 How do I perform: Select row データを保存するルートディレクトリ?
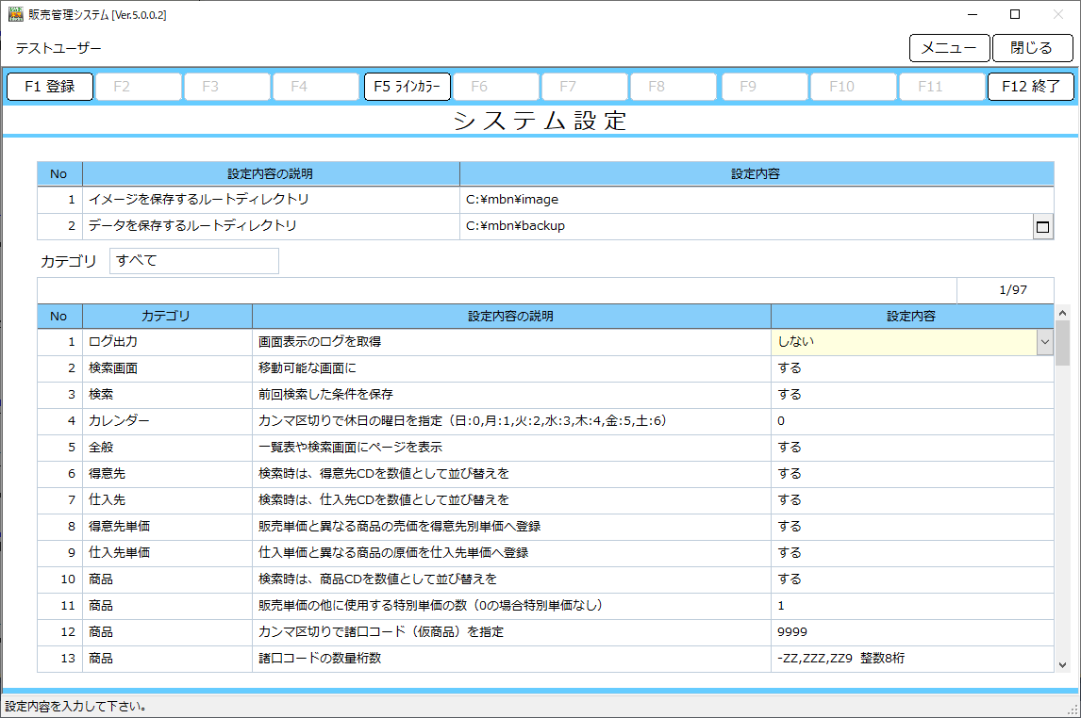[271, 226]
